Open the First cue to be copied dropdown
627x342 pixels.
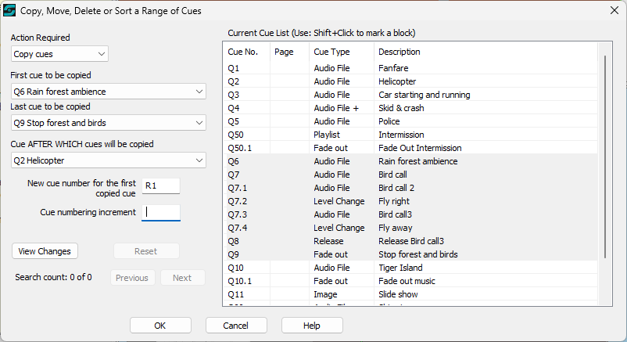(109, 92)
